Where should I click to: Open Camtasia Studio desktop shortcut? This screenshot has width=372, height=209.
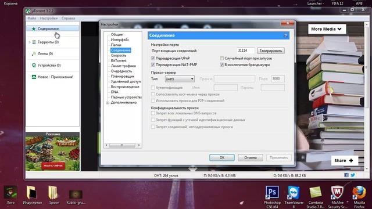tap(316, 192)
